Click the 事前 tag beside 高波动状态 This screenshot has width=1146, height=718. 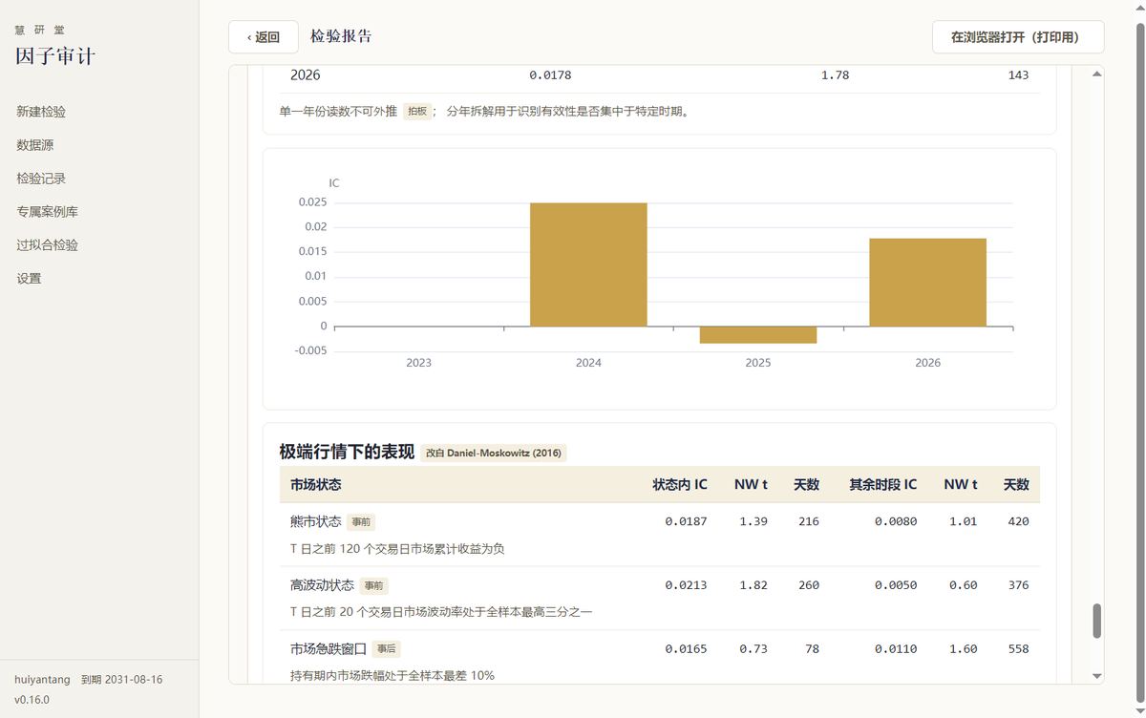coord(373,586)
